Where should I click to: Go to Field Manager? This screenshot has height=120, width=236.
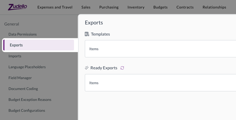click(x=20, y=78)
